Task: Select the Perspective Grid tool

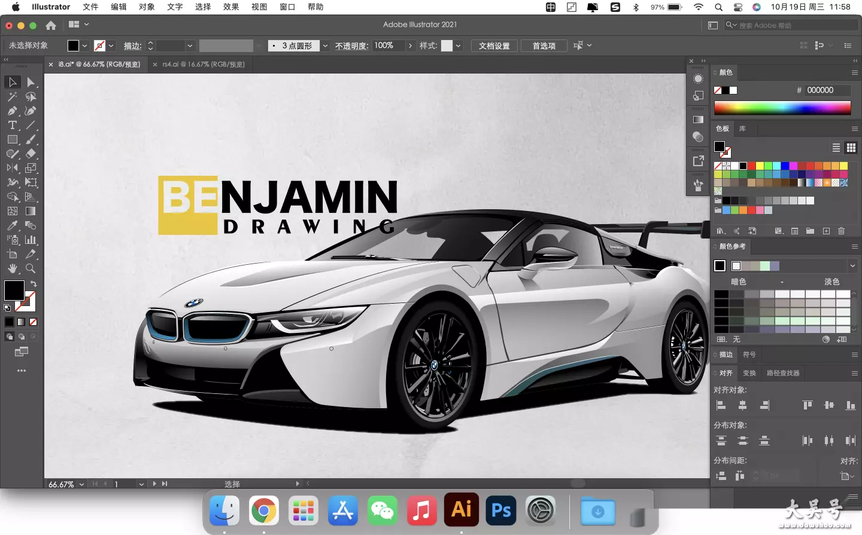Action: tap(31, 197)
